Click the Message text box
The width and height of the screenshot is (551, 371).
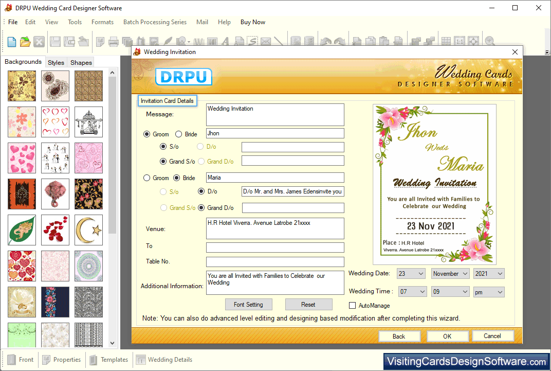point(275,115)
